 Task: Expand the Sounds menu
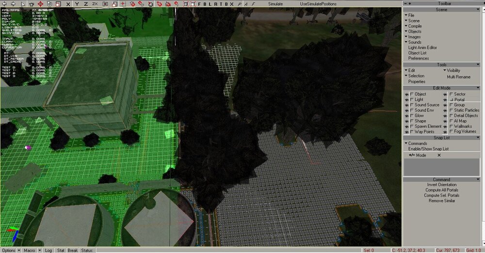coord(413,42)
